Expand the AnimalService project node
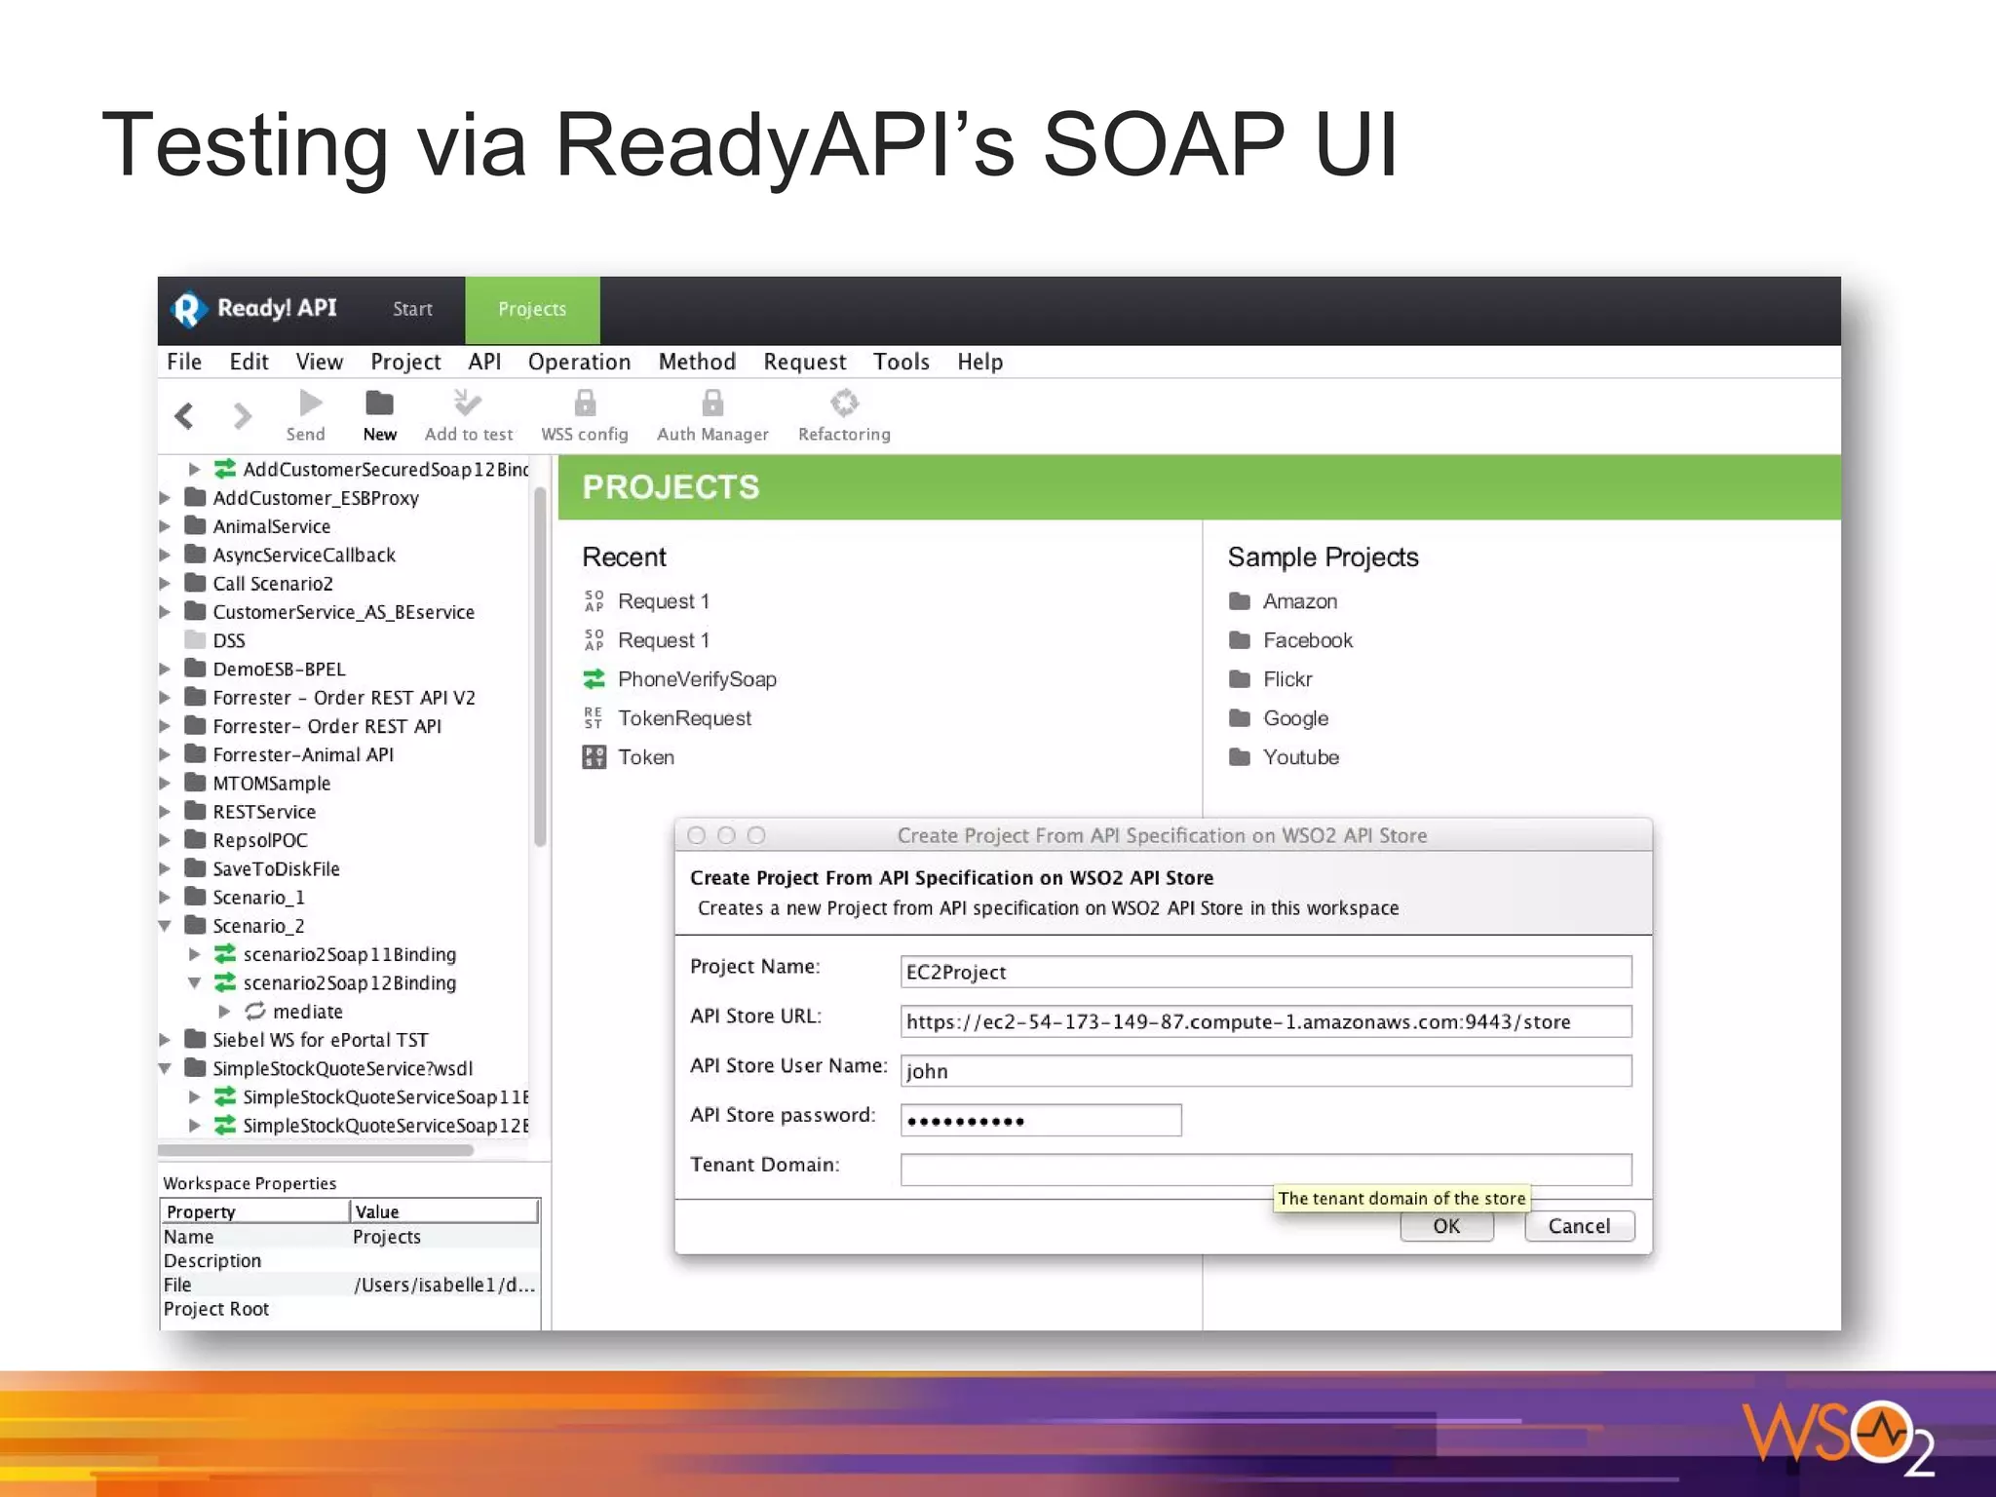Viewport: 1996px width, 1497px height. pos(165,526)
